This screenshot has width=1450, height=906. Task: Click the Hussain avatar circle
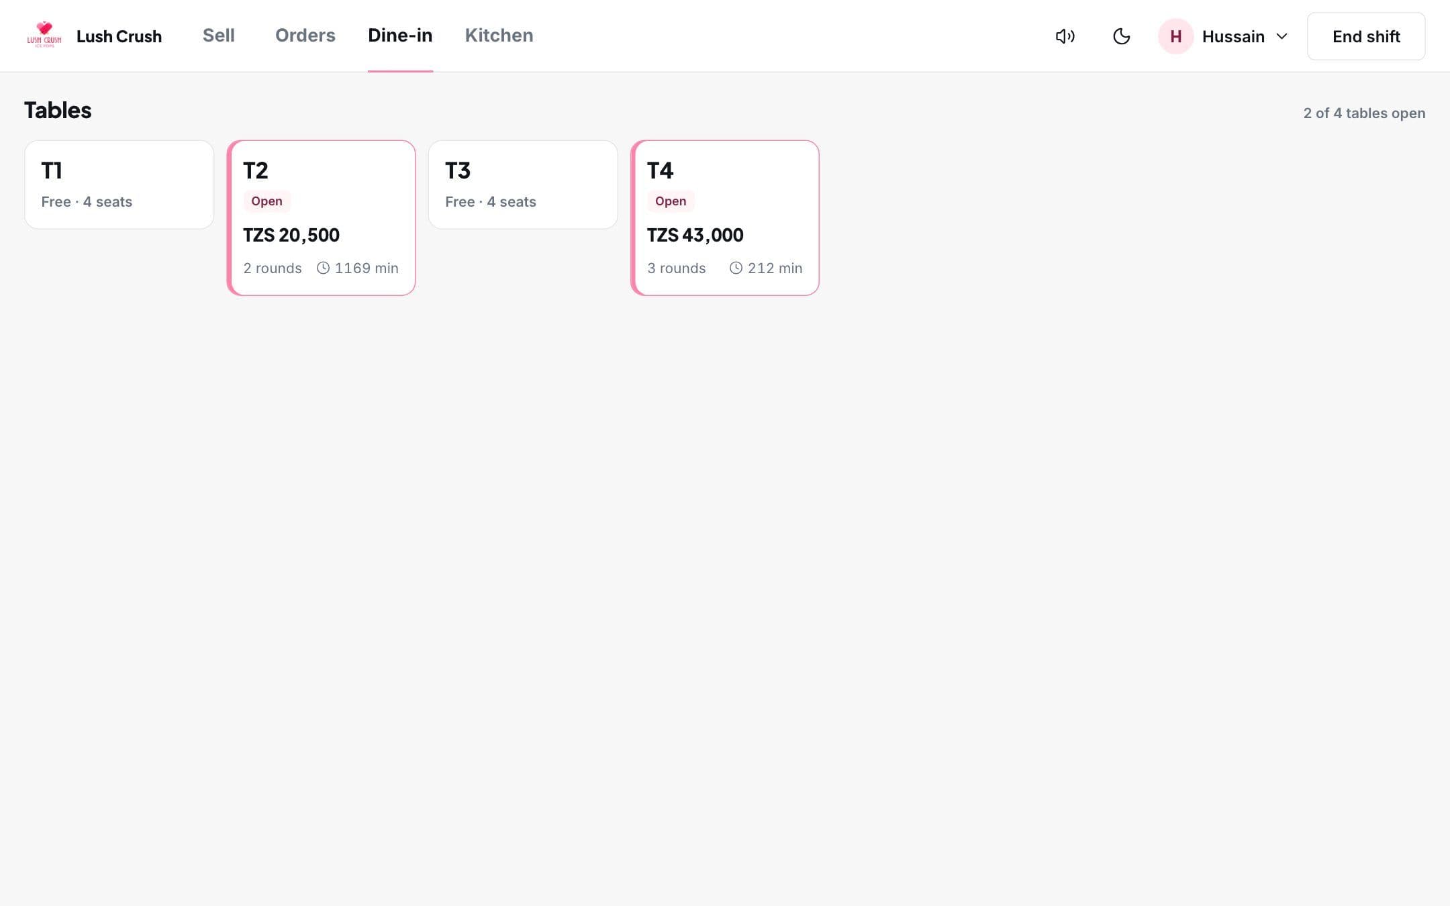pyautogui.click(x=1175, y=36)
